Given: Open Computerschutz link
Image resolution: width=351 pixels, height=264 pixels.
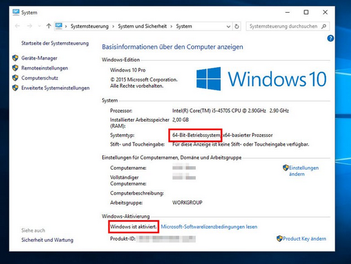Looking at the screenshot, I should [x=39, y=78].
